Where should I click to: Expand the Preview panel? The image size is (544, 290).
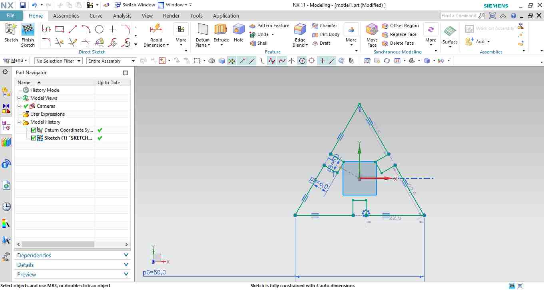coord(73,274)
